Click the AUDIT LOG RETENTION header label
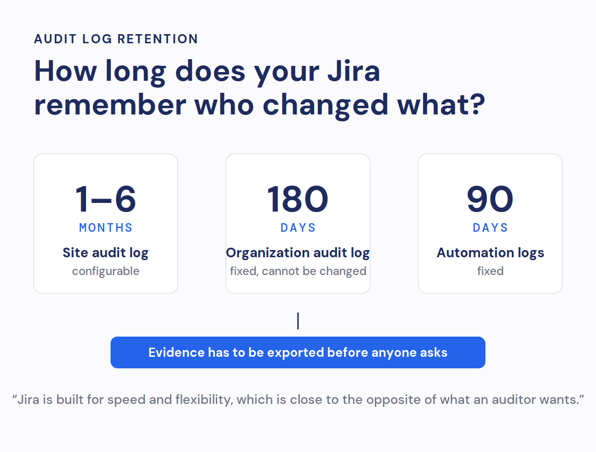596x452 pixels. point(116,39)
